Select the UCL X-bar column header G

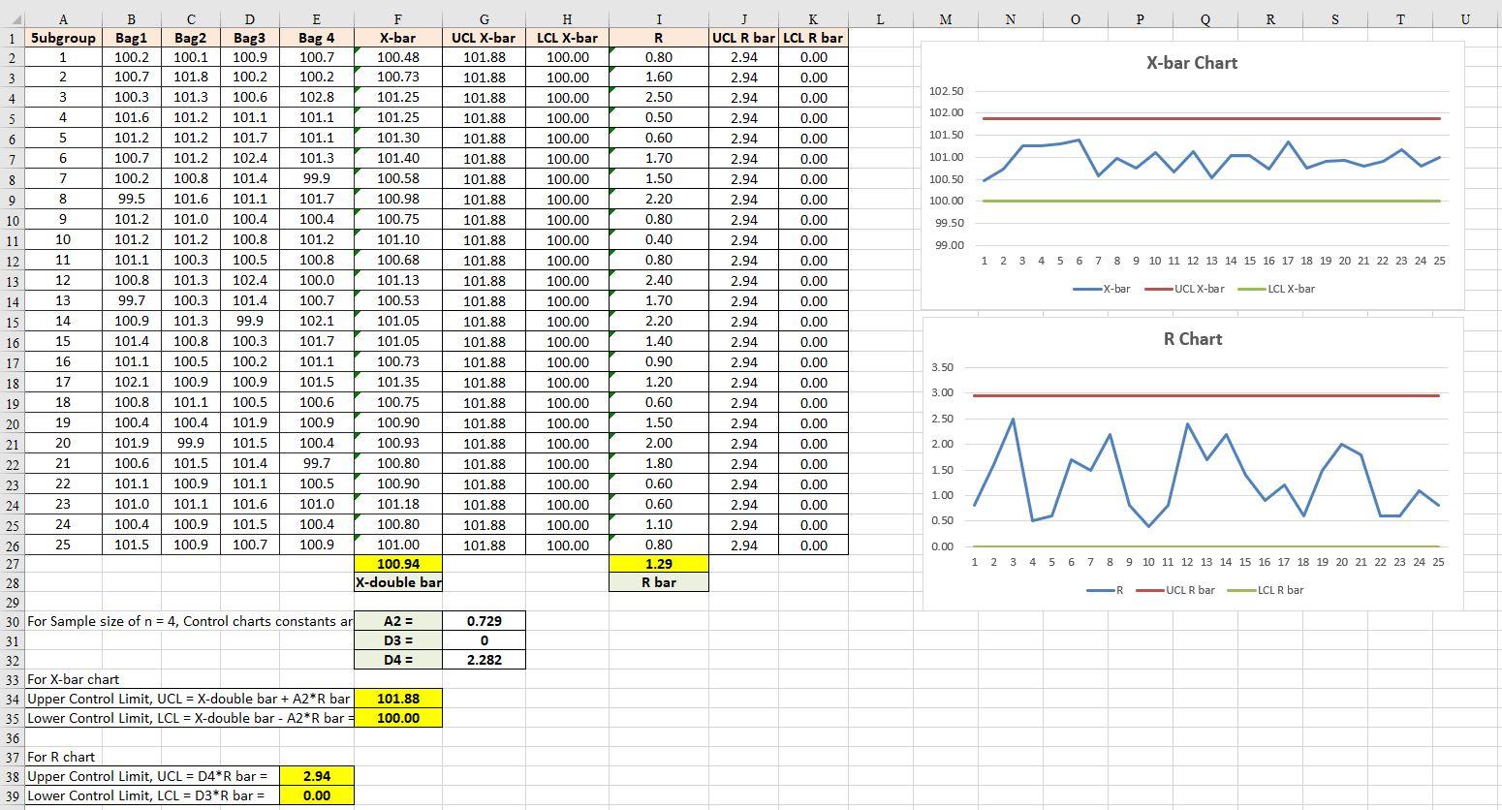[x=484, y=19]
